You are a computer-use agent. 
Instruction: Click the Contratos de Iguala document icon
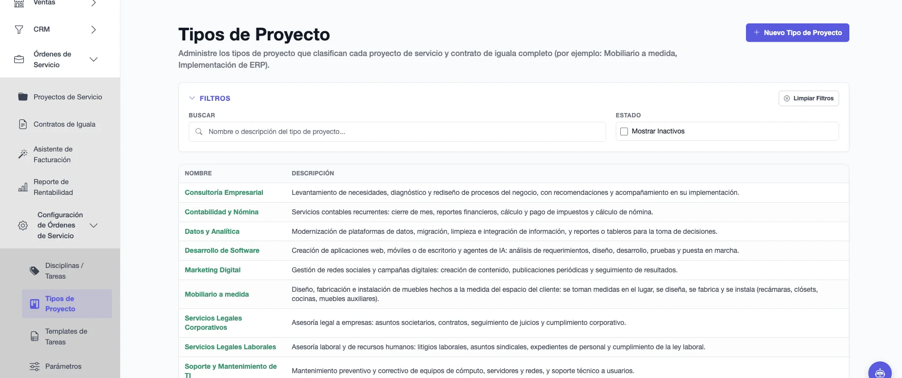point(23,124)
